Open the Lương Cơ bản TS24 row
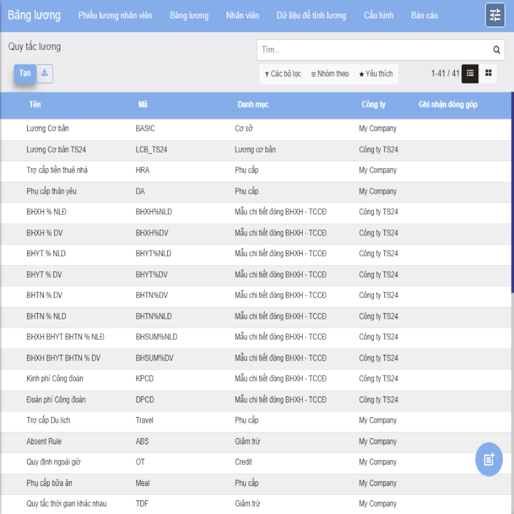This screenshot has width=514, height=514. pos(56,150)
